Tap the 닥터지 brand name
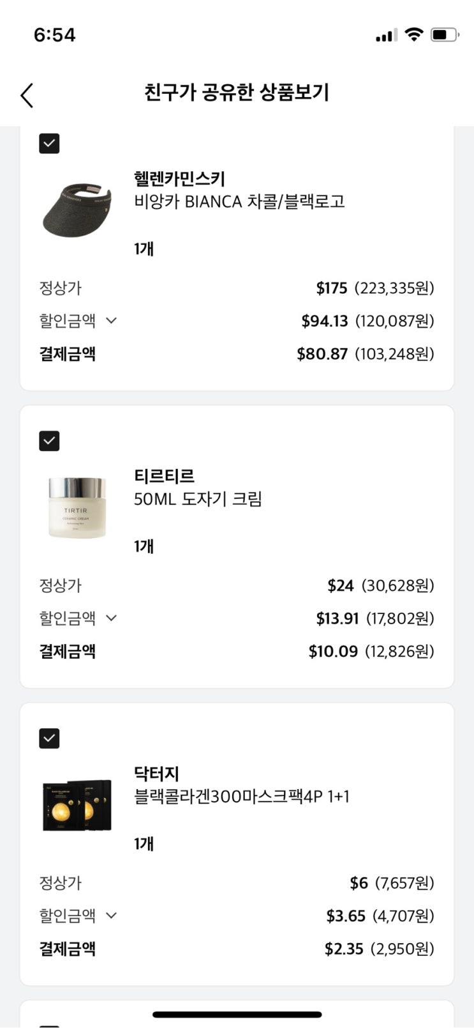The height and width of the screenshot is (1028, 474). tap(156, 774)
